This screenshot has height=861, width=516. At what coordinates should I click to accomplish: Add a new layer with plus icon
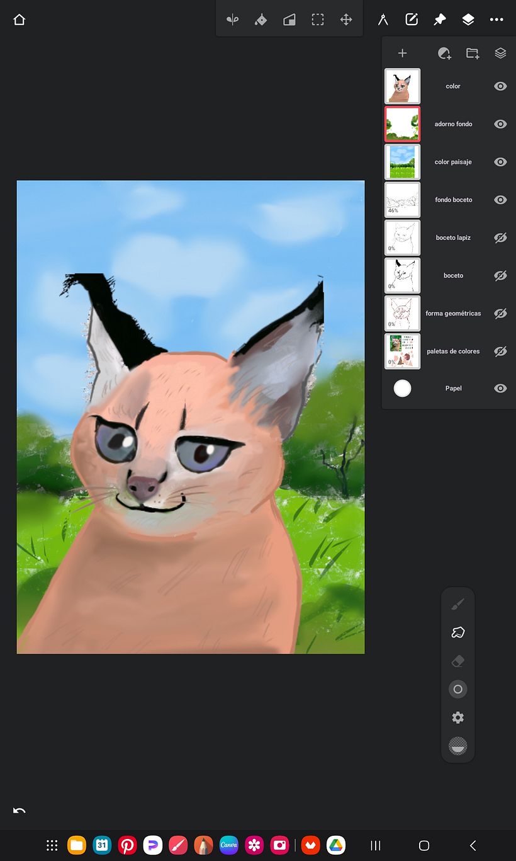pyautogui.click(x=403, y=54)
